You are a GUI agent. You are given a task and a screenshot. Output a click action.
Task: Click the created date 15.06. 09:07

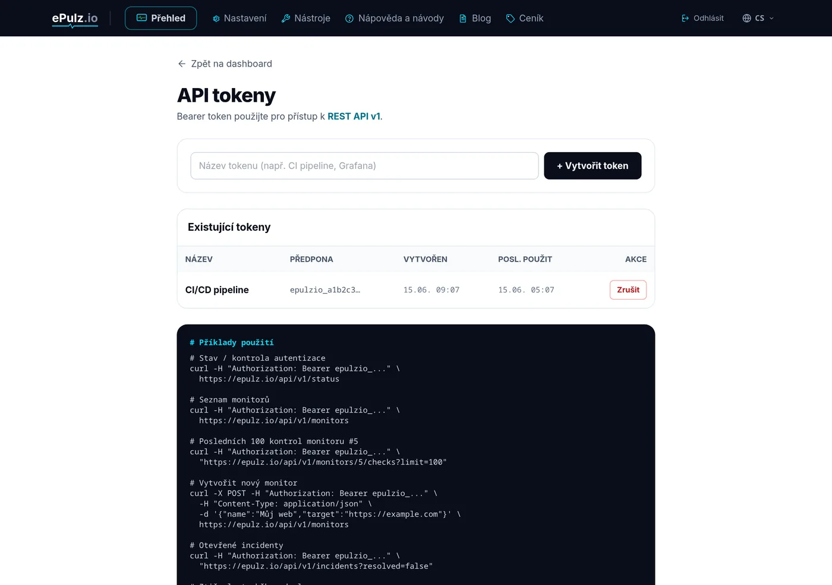coord(431,290)
